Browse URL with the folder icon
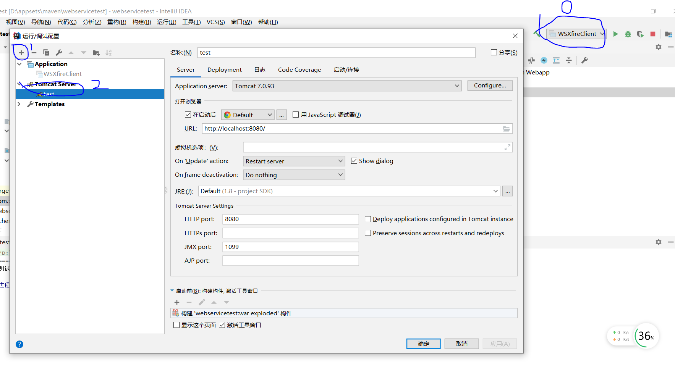Image resolution: width=675 pixels, height=368 pixels. (x=507, y=129)
